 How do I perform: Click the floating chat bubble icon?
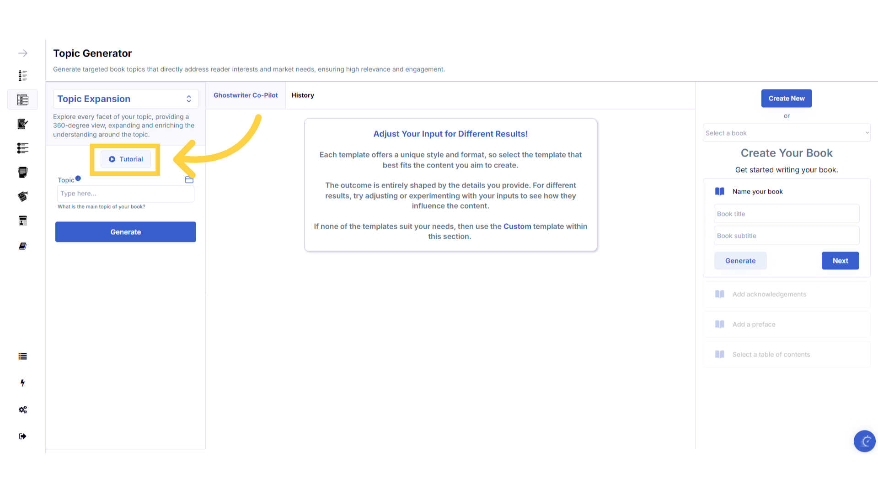tap(864, 441)
